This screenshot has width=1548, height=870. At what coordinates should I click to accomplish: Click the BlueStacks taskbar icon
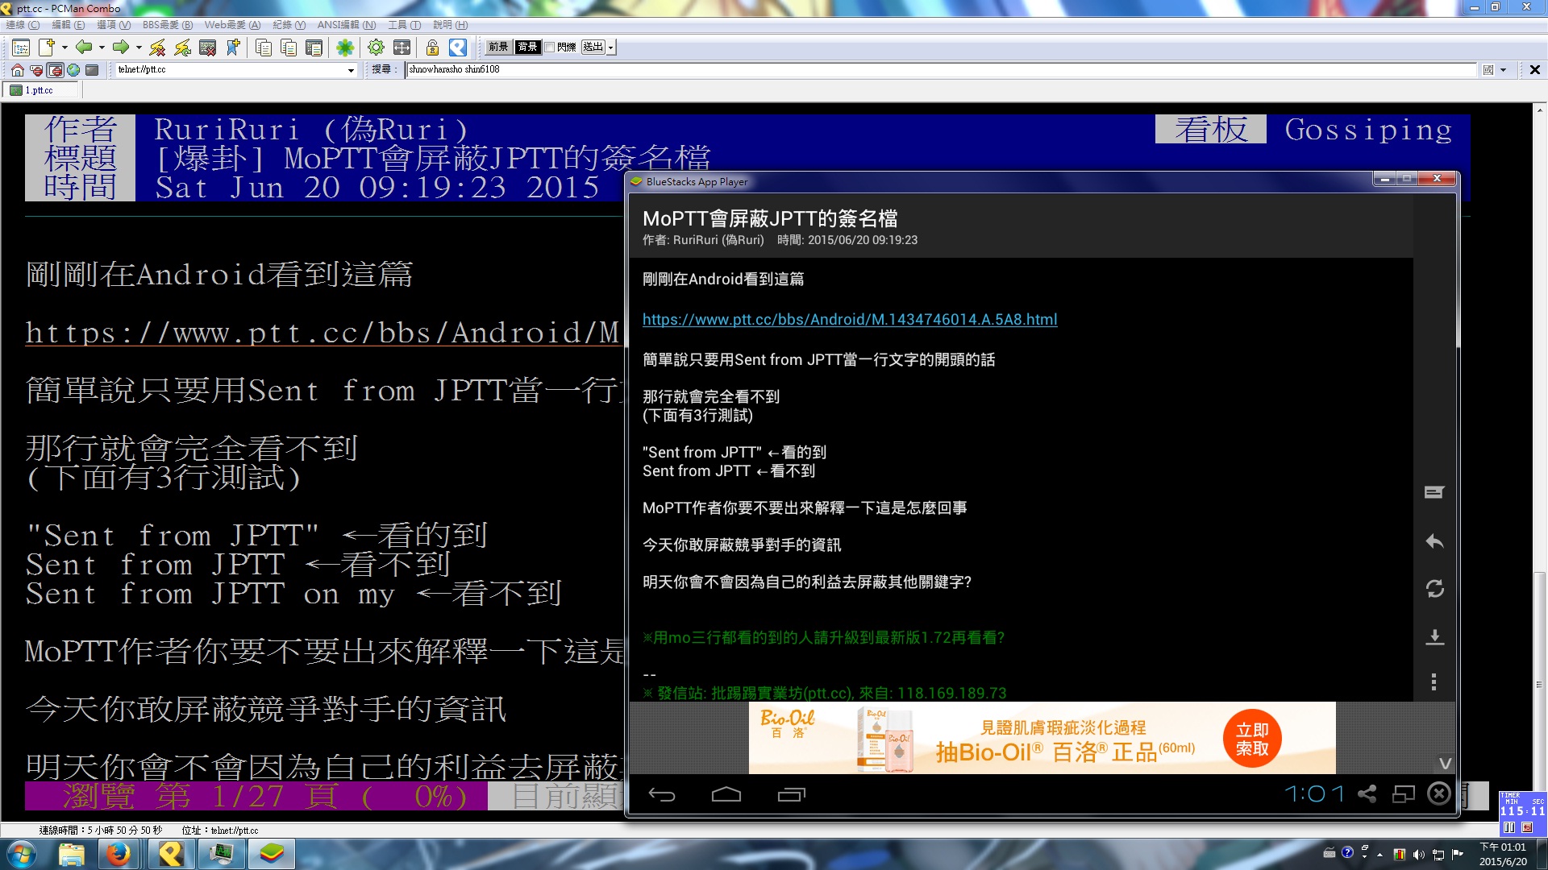[x=271, y=854]
